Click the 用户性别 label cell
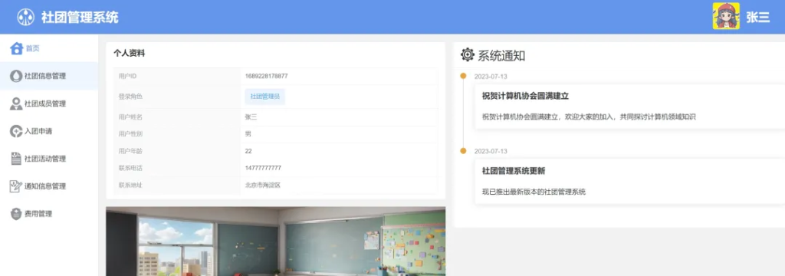 click(177, 134)
